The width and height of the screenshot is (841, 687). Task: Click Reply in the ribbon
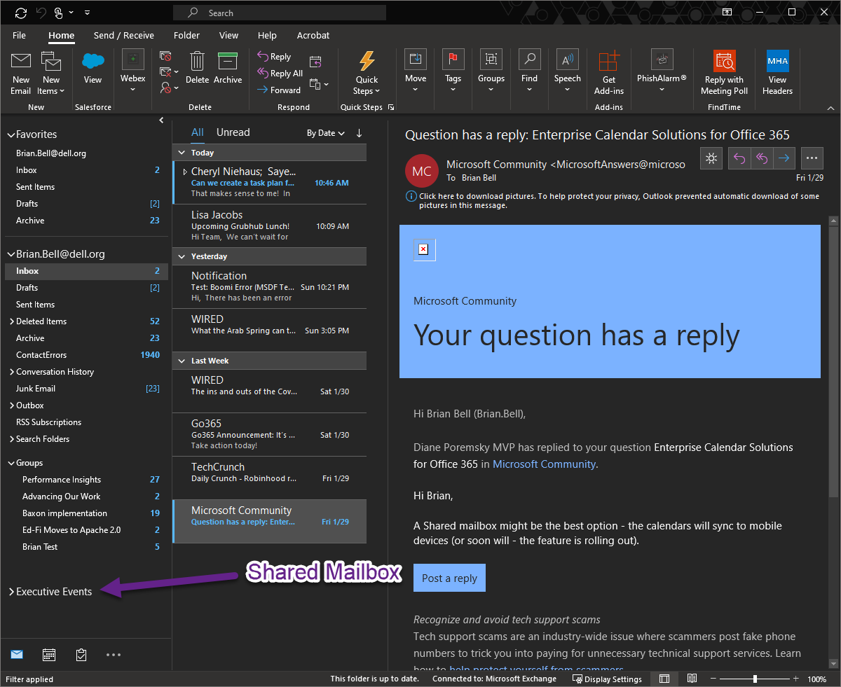click(274, 57)
